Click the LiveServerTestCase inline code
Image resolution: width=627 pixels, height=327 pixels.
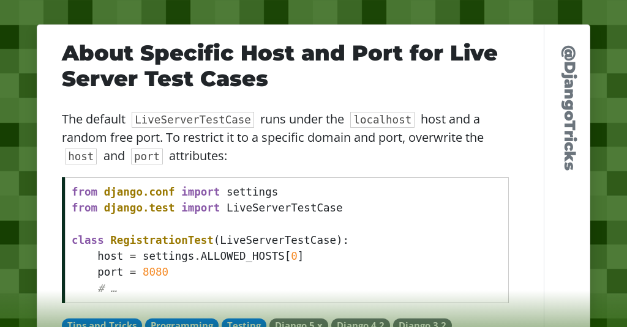pyautogui.click(x=193, y=120)
